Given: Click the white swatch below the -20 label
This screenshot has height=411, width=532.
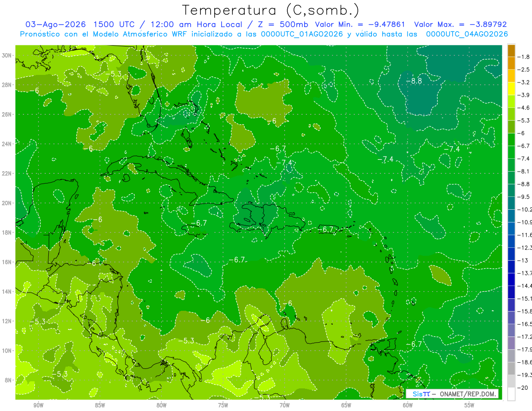Looking at the screenshot, I should [511, 394].
